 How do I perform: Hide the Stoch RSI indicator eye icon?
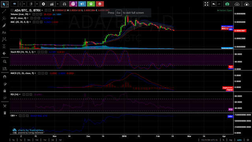[39, 52]
